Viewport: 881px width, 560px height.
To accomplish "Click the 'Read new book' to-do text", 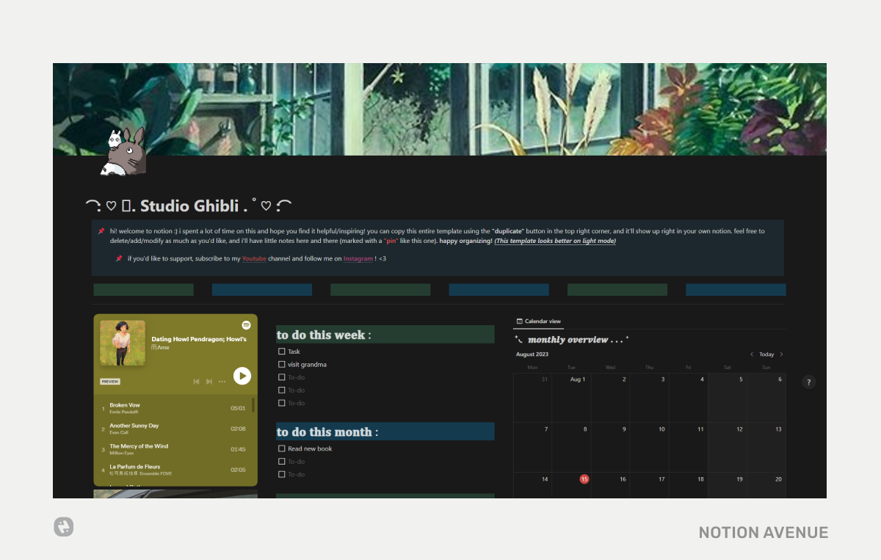I will click(x=310, y=448).
